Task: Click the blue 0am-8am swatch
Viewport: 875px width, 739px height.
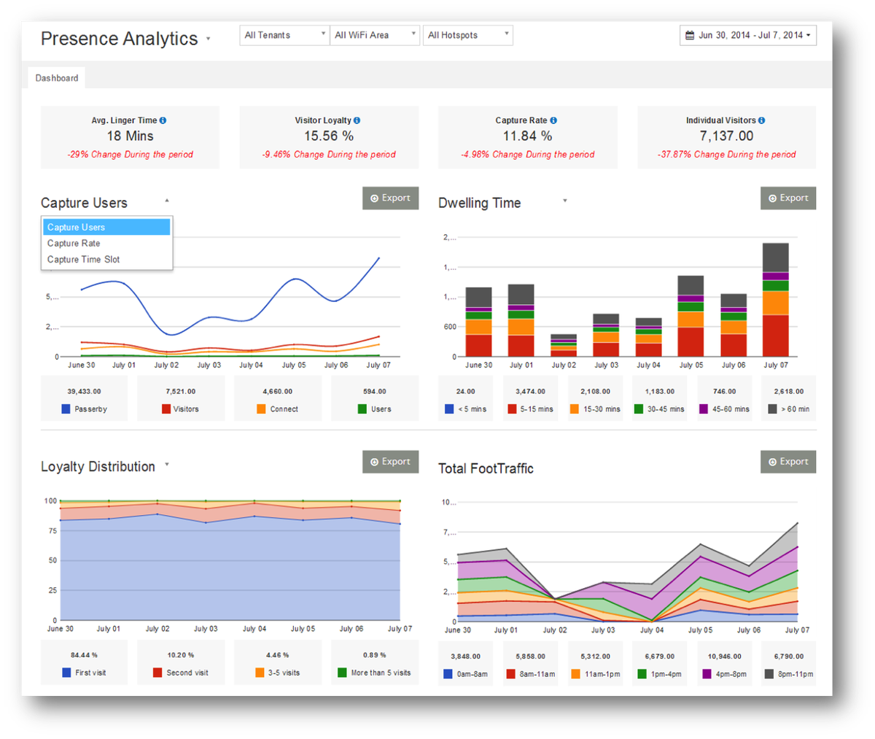Action: click(448, 674)
